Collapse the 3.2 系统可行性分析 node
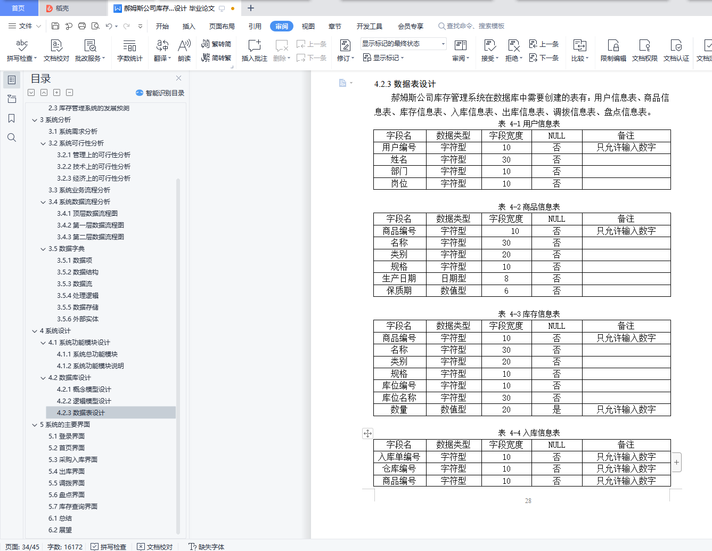Image resolution: width=712 pixels, height=551 pixels. coord(43,143)
